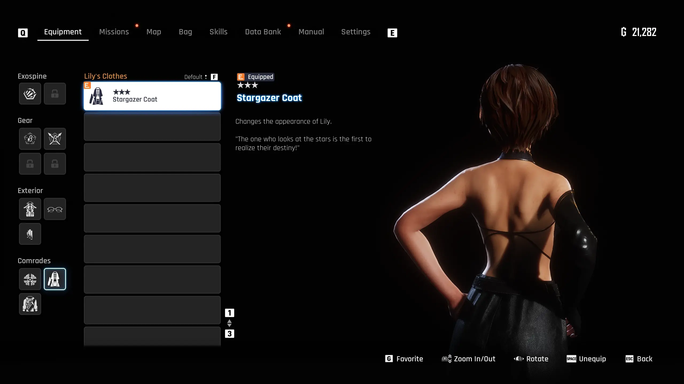Select the drone comrade slot

click(30, 279)
